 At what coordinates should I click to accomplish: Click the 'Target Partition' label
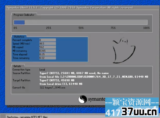click(21, 80)
